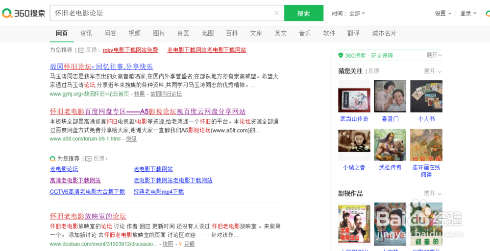
Task: Open the 登录 dropdown
Action: tap(468, 13)
